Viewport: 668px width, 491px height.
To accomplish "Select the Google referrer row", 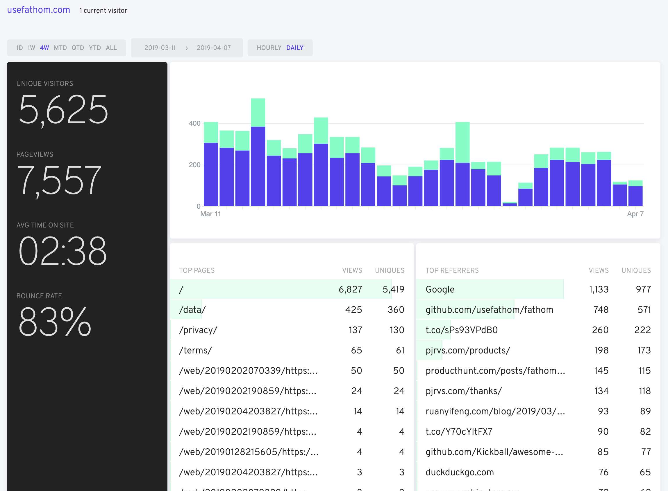I will pos(440,289).
